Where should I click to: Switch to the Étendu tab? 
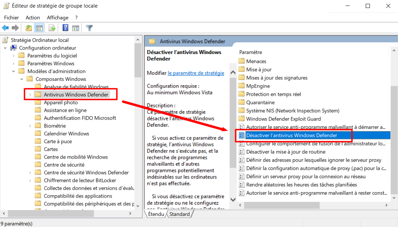[156, 214]
